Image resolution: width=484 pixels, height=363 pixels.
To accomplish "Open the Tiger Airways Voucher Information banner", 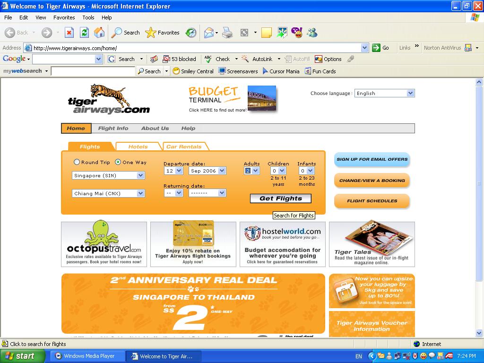I will click(x=372, y=324).
